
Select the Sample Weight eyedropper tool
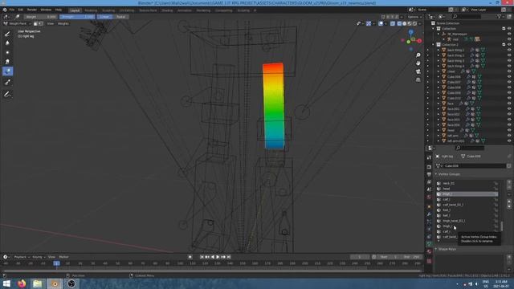[x=7, y=83]
